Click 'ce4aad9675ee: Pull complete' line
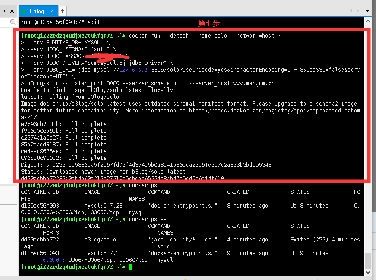Screen dimensions: 376x280 click(63, 151)
